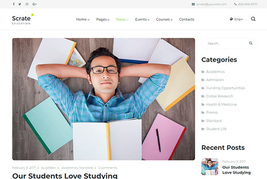Open the Eng language selector
Image resolution: width=267 pixels, height=179 pixels.
click(x=236, y=19)
